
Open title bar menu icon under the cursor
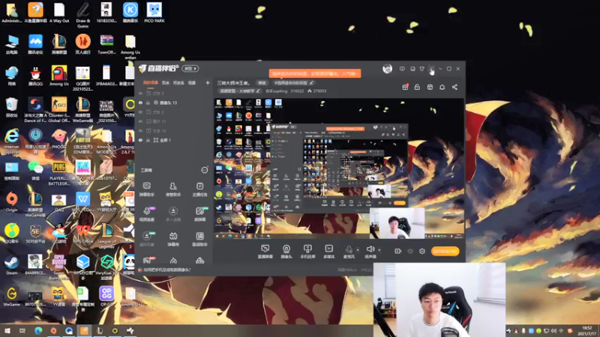coord(431,69)
